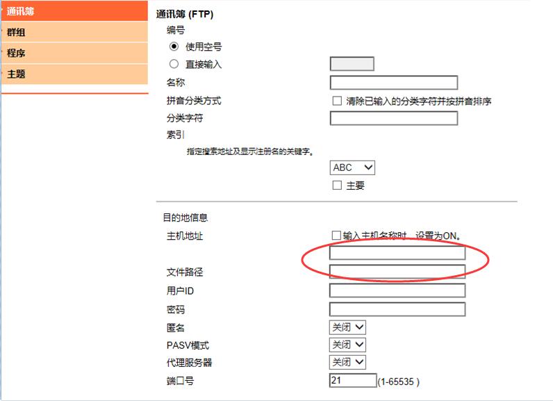
Task: Click the 用户ID text field
Action: [397, 290]
